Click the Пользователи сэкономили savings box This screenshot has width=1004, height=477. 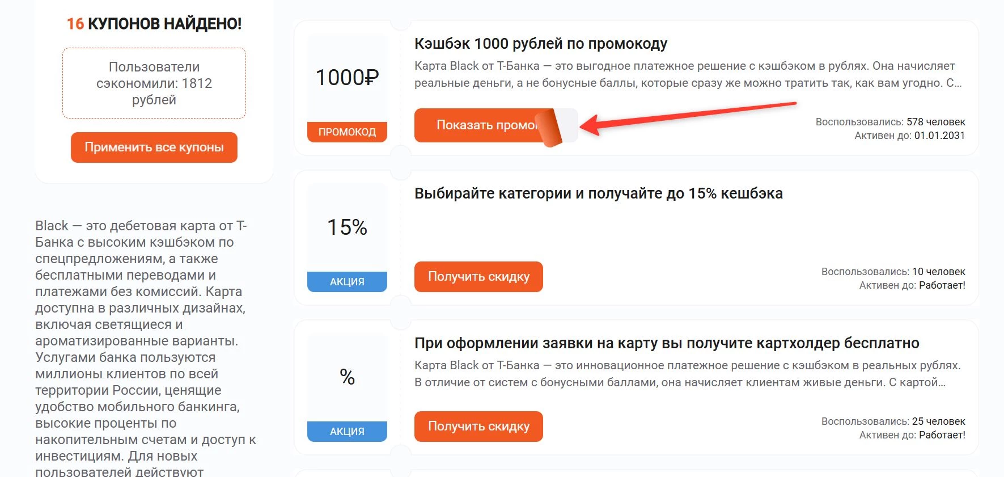[x=154, y=83]
